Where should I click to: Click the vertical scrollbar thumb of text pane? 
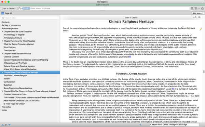tap(204, 72)
